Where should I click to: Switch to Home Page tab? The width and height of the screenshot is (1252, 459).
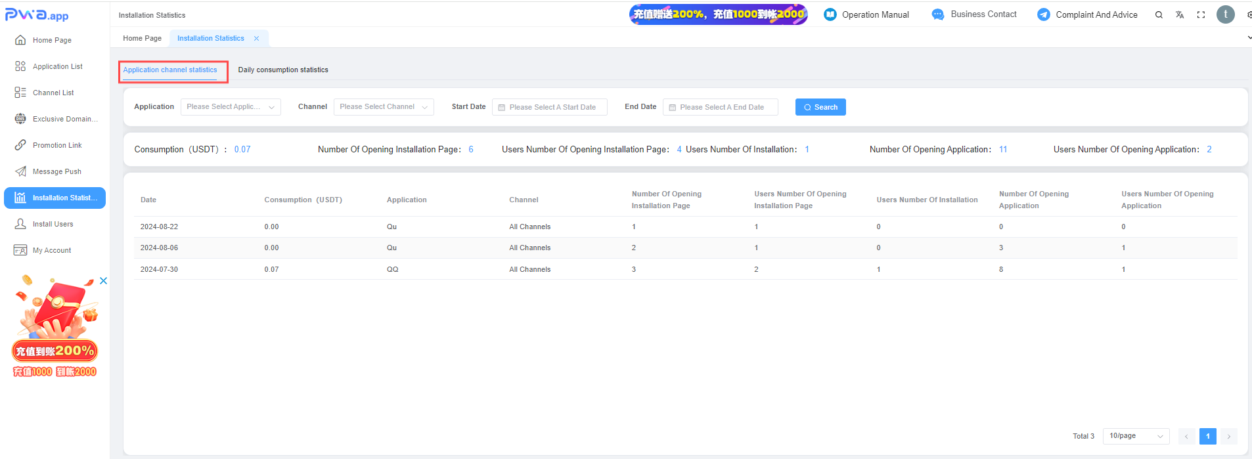[142, 38]
